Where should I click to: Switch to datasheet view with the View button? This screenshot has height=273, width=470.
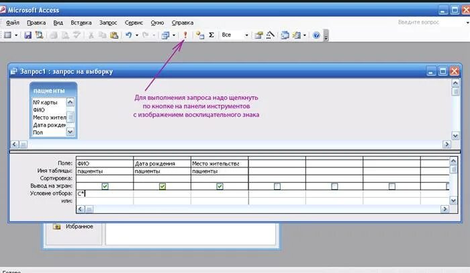pyautogui.click(x=8, y=35)
